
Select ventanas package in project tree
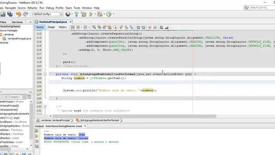(9, 34)
